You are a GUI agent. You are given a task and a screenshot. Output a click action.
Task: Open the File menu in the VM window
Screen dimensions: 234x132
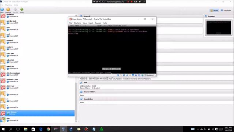(71, 23)
